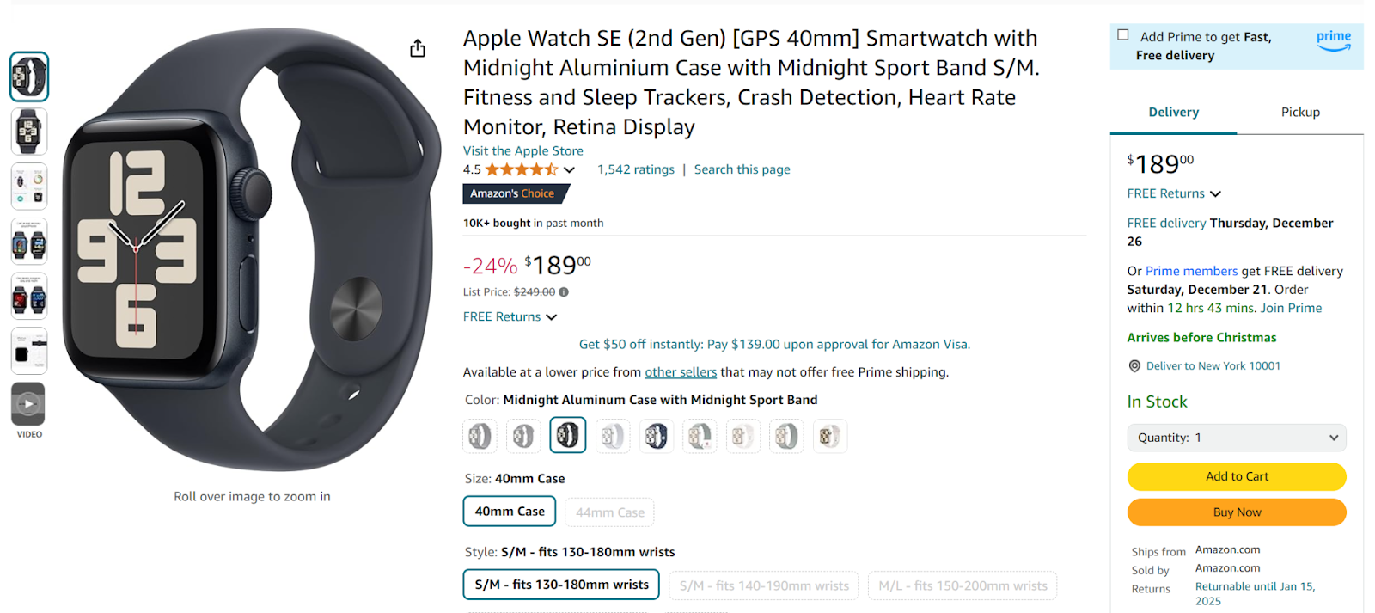The height and width of the screenshot is (613, 1375).
Task: Open the Quantity dropdown
Action: [x=1236, y=437]
